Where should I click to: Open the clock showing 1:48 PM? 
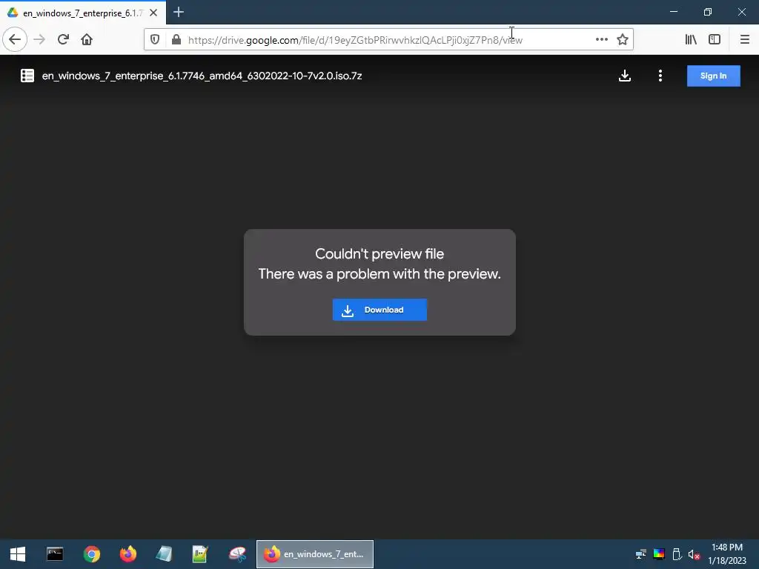pos(727,554)
